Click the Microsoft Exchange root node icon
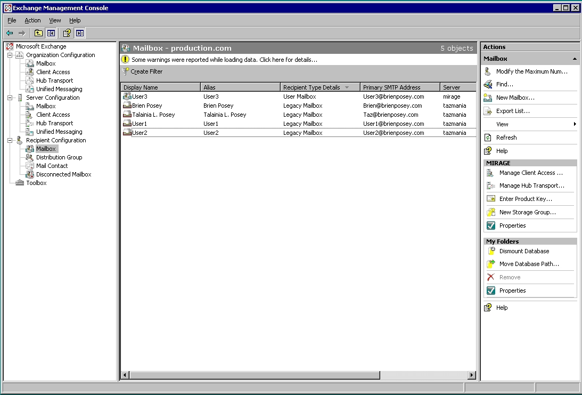 (9, 46)
